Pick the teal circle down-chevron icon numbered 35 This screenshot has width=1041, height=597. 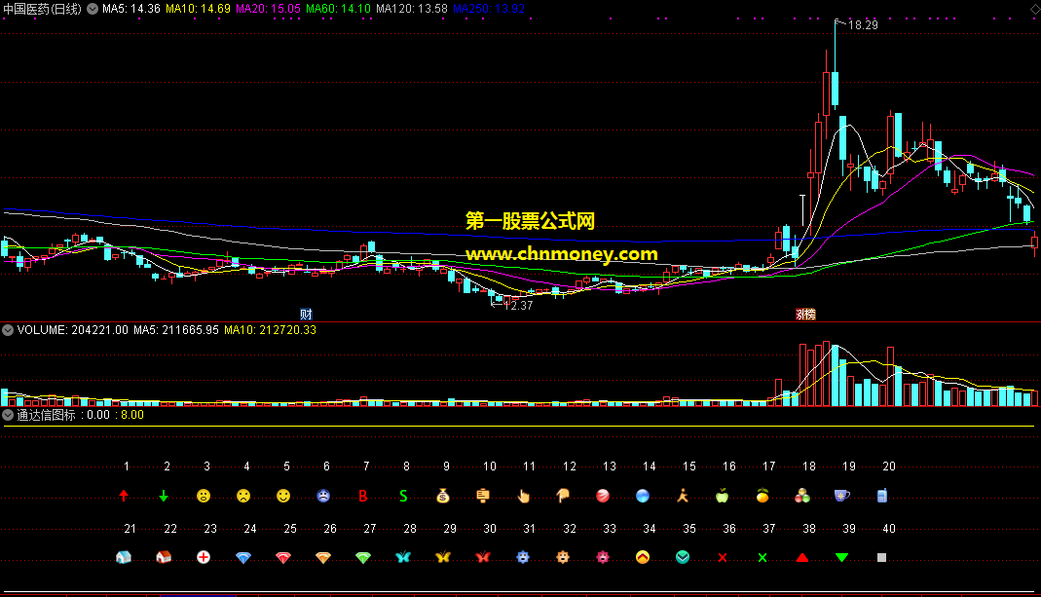tap(683, 557)
